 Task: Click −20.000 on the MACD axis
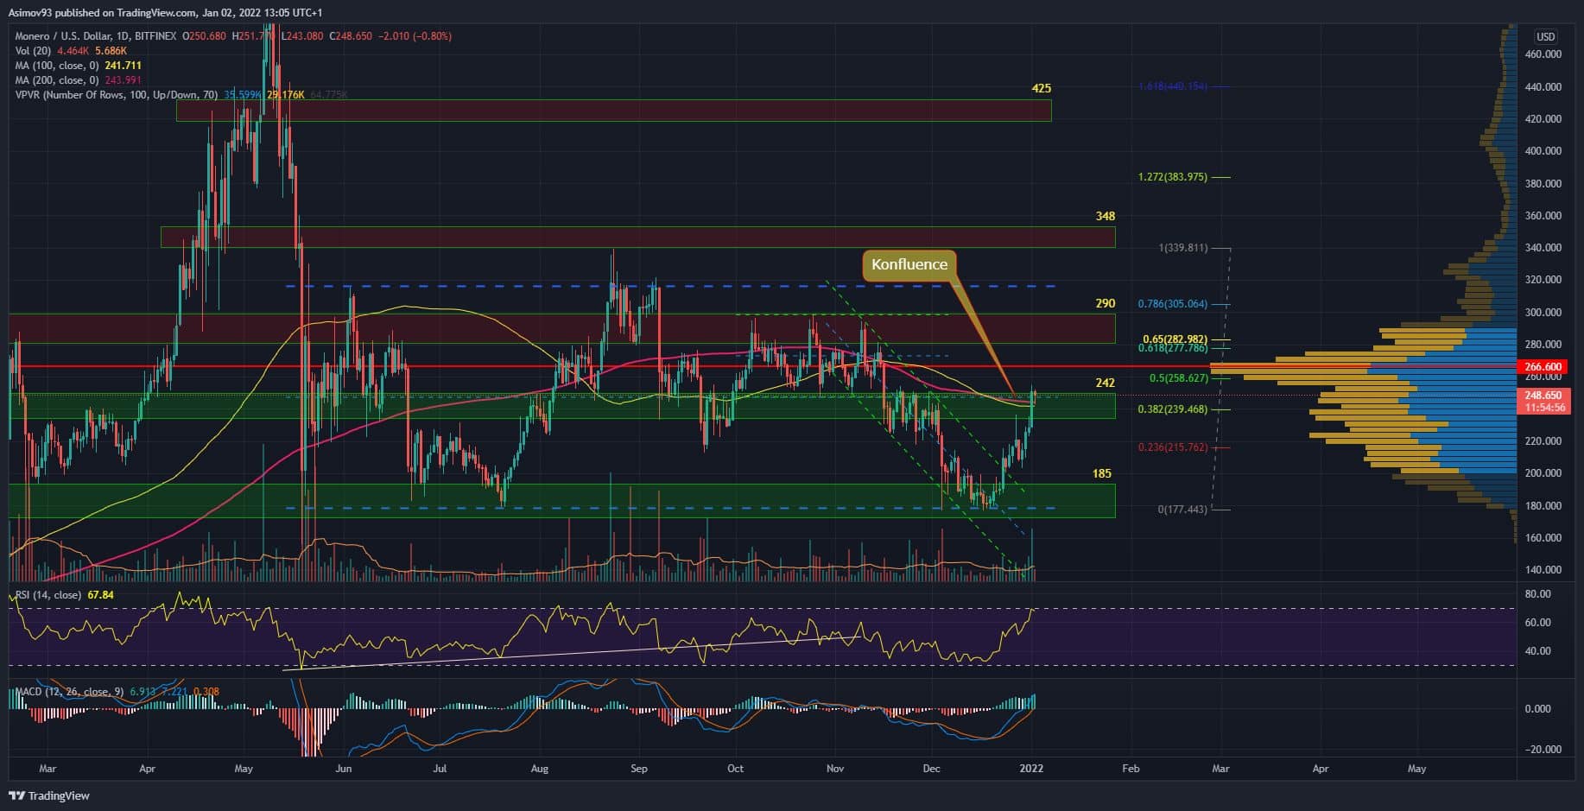point(1543,750)
